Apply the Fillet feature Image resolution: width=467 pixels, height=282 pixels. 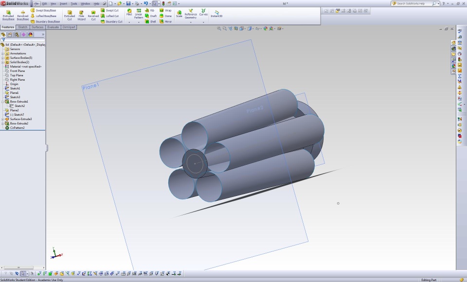pyautogui.click(x=129, y=12)
